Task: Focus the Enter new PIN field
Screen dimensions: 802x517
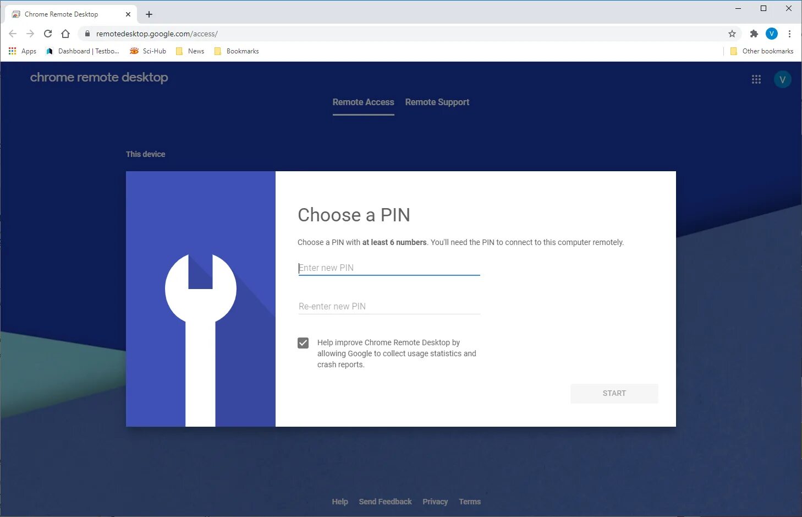Action: coord(389,268)
